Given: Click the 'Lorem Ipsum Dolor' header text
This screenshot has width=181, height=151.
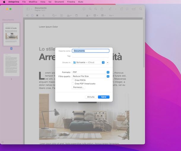Looking at the screenshot, I should (48, 27).
